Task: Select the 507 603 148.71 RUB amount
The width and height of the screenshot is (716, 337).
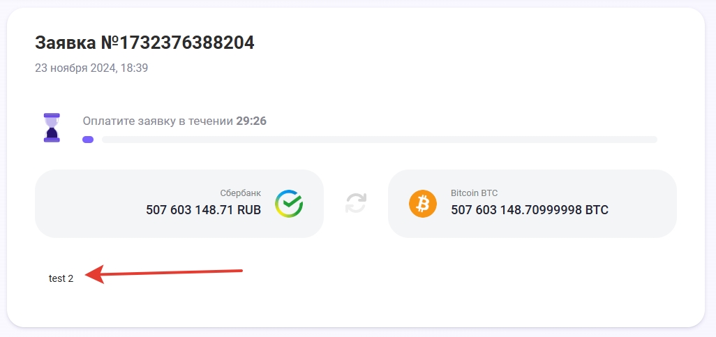Action: [203, 209]
